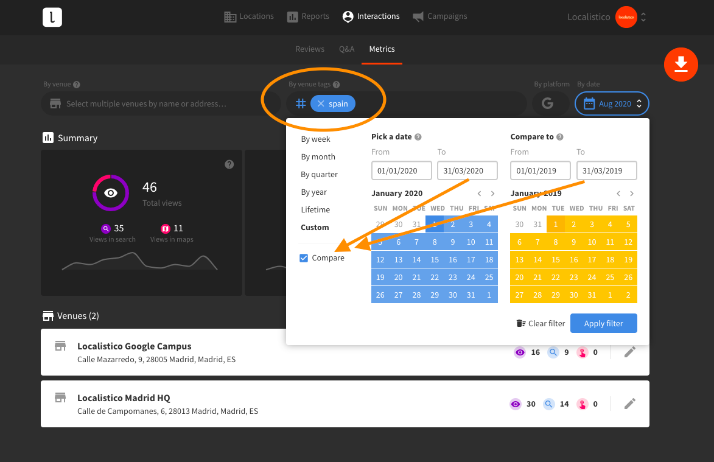Go to next month in January 2019 calendar
Viewport: 714px width, 462px height.
[632, 194]
